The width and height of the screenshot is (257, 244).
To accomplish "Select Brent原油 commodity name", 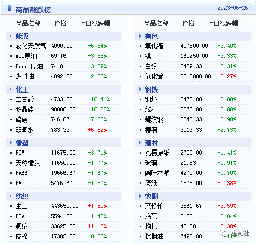I will (x=29, y=66).
